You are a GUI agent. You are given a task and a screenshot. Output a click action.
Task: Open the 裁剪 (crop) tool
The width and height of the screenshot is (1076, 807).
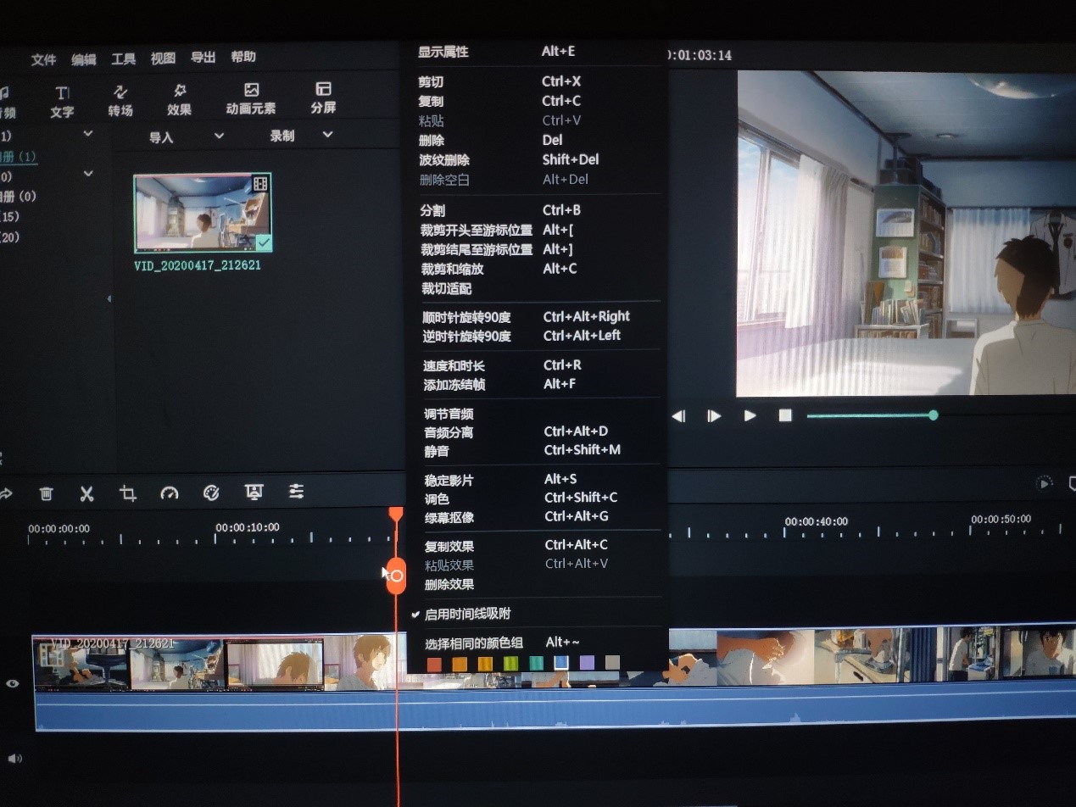pos(127,493)
